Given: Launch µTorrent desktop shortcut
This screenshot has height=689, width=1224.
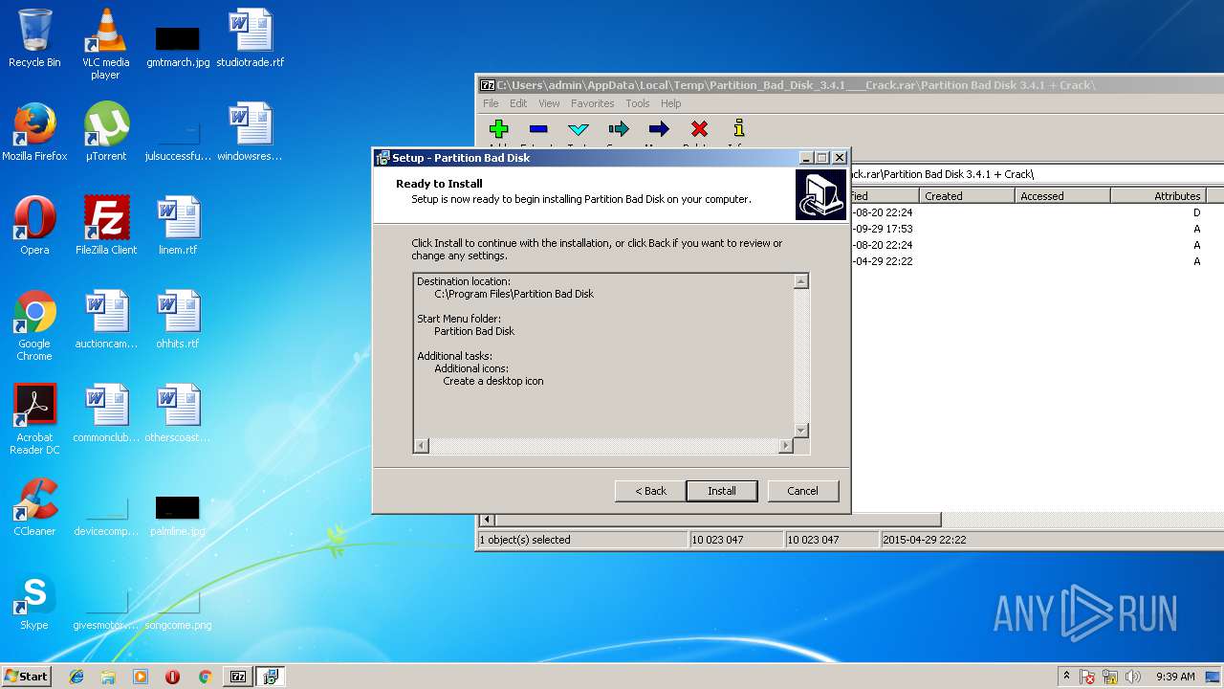Looking at the screenshot, I should click(105, 132).
